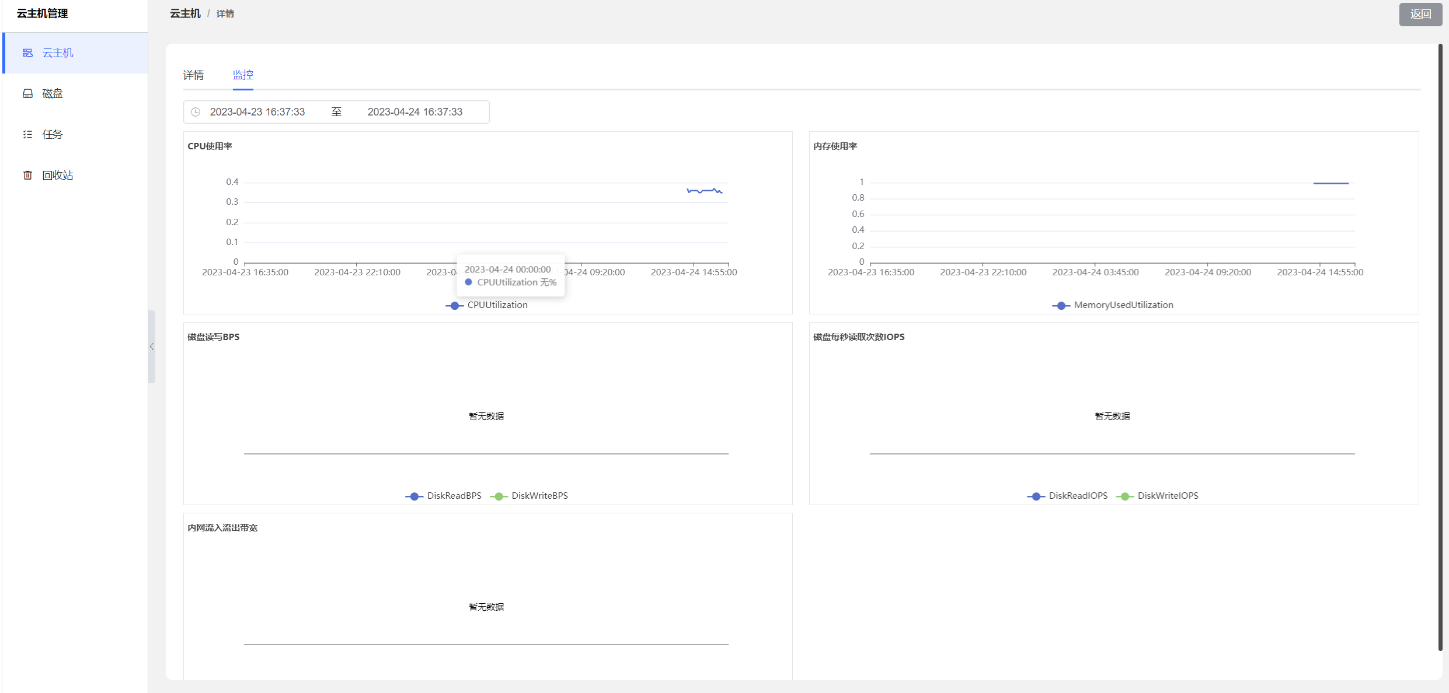Open start date 2023-04-23 16:37:33 picker

pos(257,112)
